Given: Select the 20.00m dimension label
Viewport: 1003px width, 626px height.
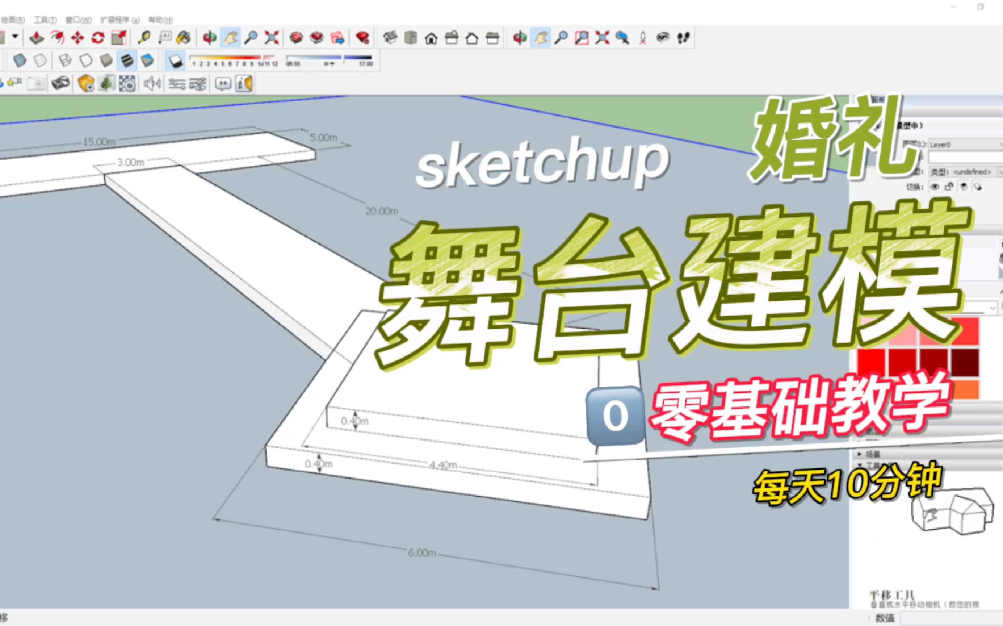Looking at the screenshot, I should (x=382, y=211).
